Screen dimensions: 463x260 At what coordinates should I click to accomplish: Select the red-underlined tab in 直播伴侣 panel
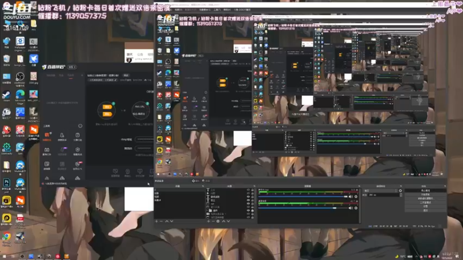click(x=71, y=76)
